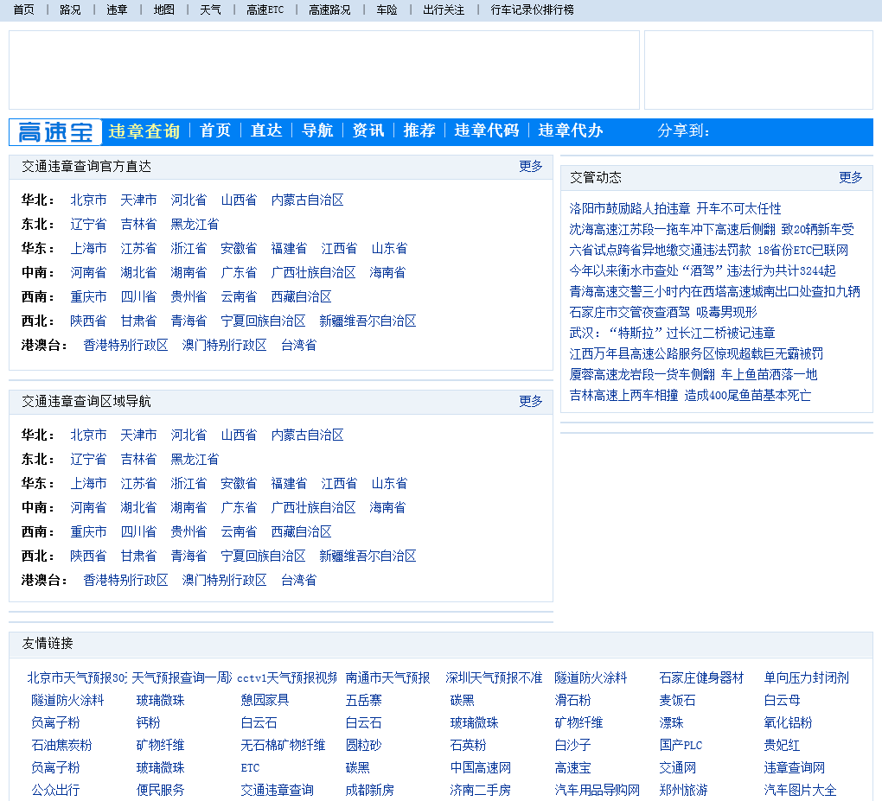
Task: Open 地图 in the top navigation
Action: [163, 10]
